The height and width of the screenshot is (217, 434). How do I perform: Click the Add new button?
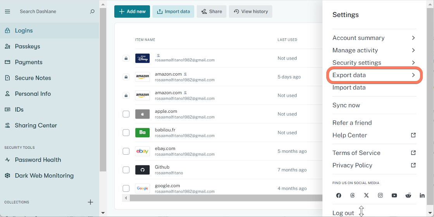pyautogui.click(x=132, y=11)
